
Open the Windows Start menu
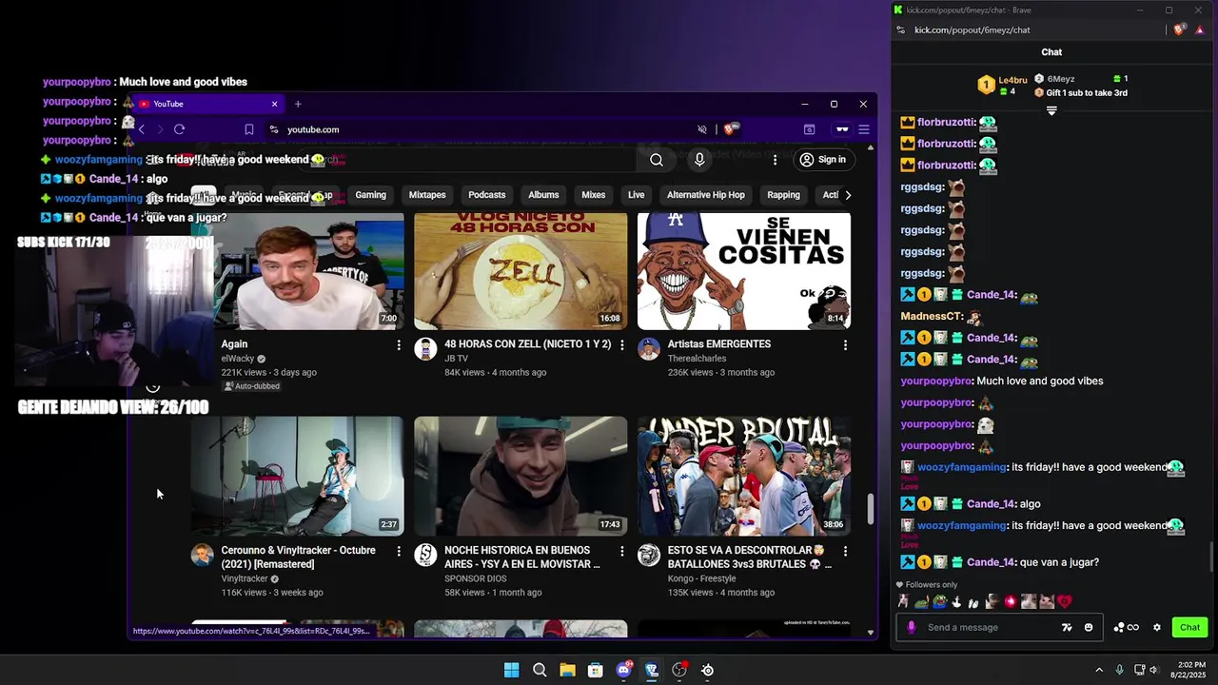pyautogui.click(x=511, y=670)
